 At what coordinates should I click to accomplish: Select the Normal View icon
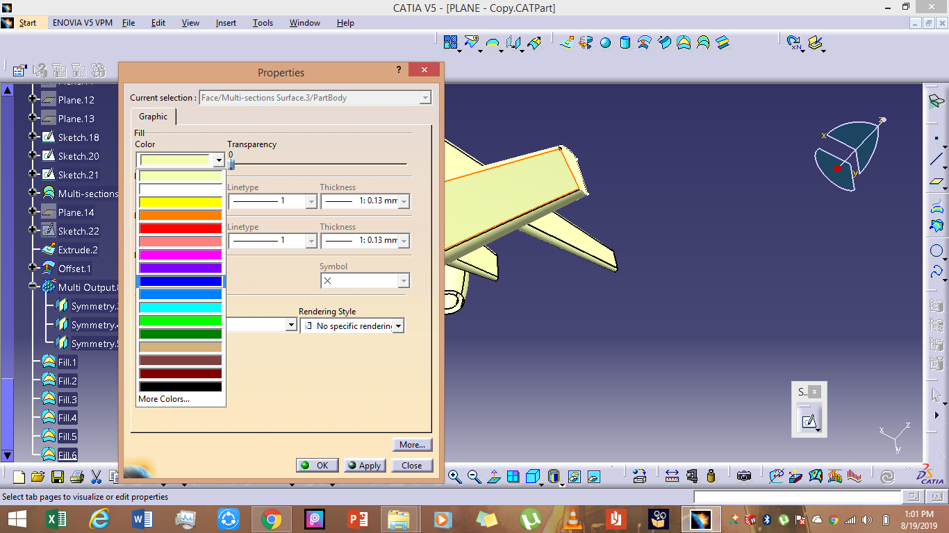click(x=493, y=476)
